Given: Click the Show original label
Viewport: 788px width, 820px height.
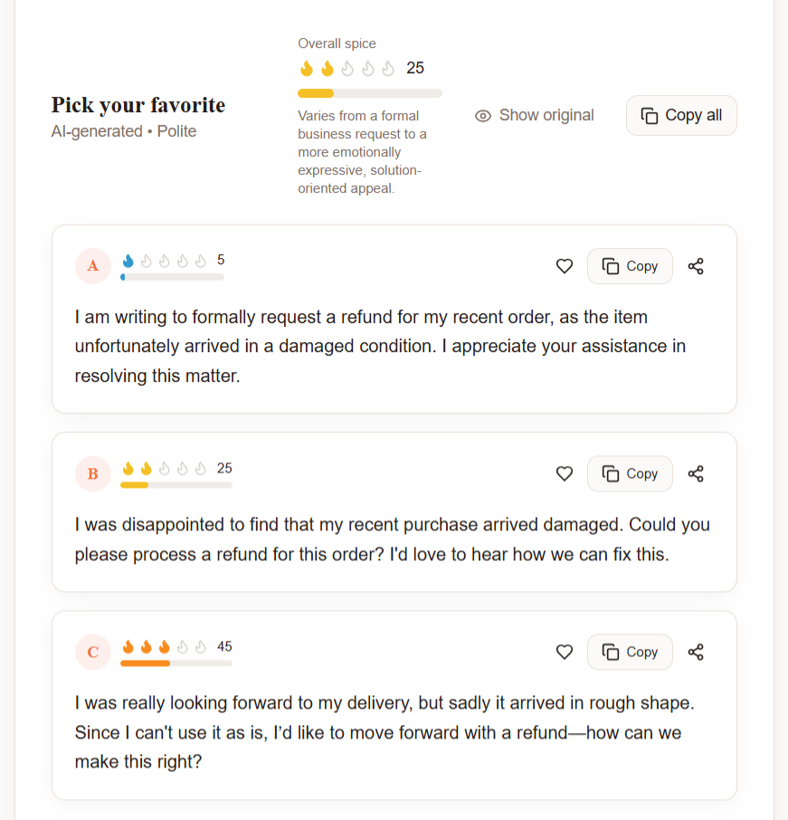Looking at the screenshot, I should tap(546, 115).
